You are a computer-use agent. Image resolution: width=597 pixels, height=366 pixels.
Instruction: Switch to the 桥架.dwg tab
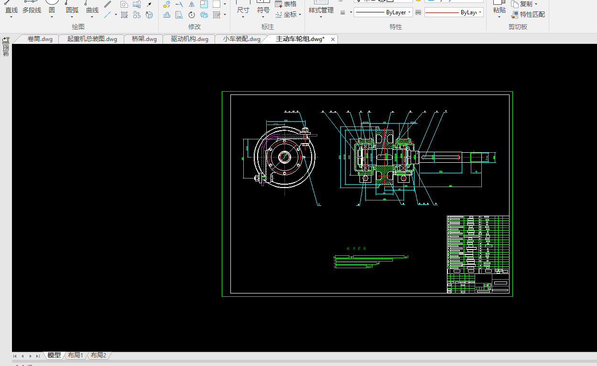click(144, 39)
